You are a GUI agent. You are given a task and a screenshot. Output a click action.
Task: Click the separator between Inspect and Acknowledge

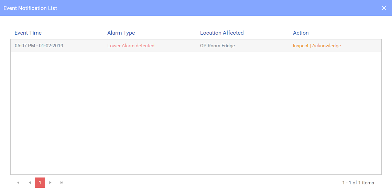[311, 46]
